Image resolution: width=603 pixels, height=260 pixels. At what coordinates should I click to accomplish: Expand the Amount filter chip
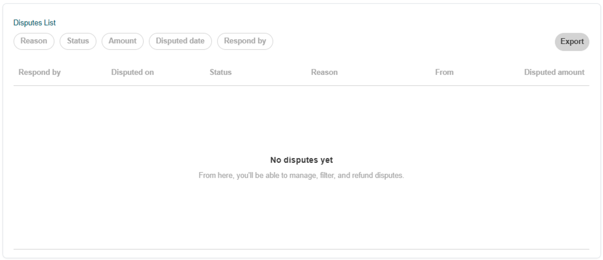click(122, 41)
